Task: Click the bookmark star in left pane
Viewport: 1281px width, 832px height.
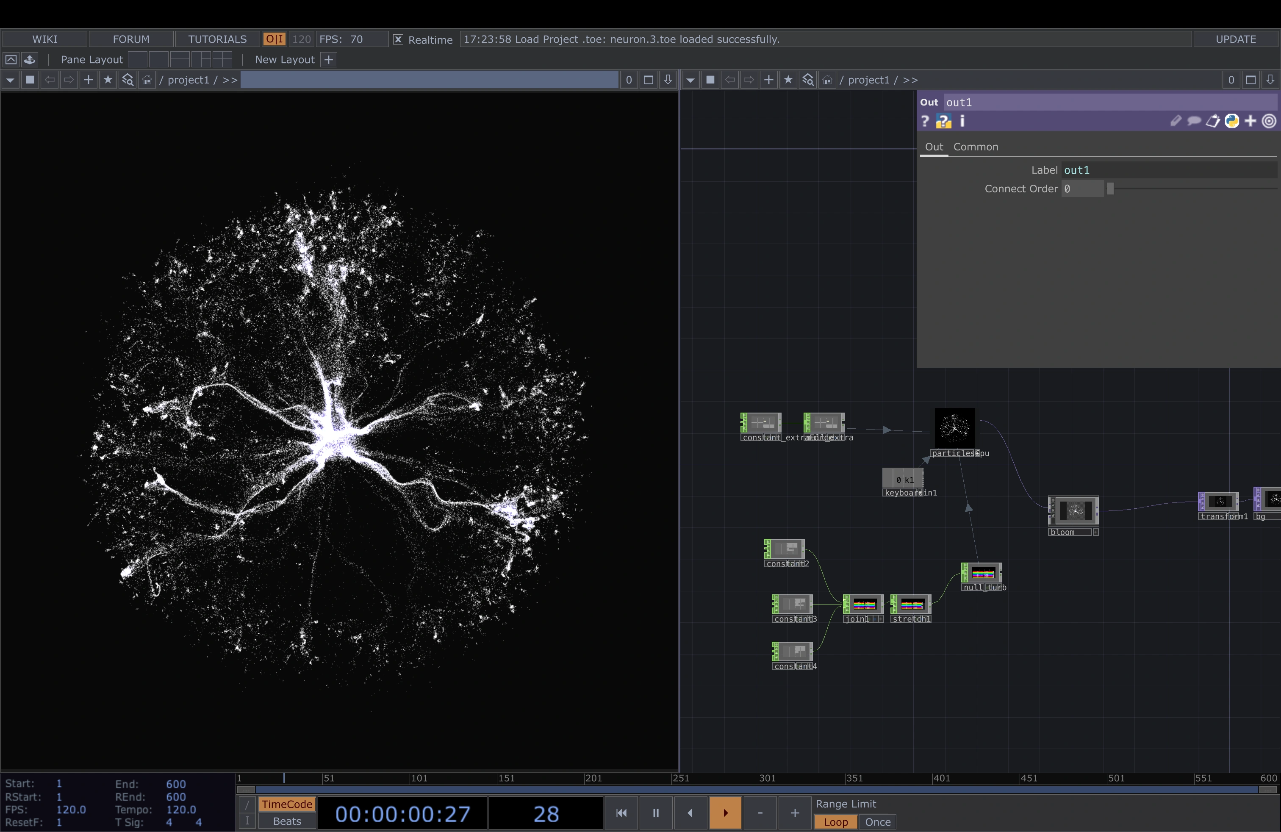Action: pos(108,80)
